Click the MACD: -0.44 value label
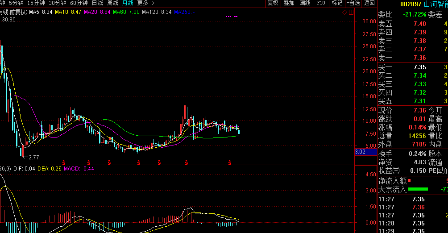Image resolution: width=448 pixels, height=233 pixels. click(x=79, y=169)
